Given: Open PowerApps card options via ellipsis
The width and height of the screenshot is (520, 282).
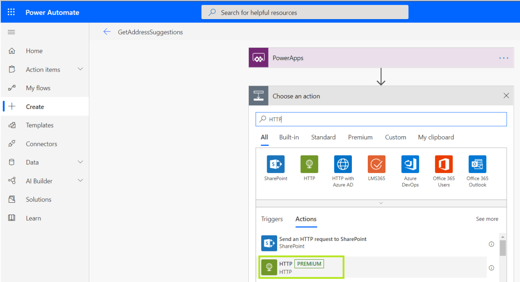Looking at the screenshot, I should click(504, 57).
